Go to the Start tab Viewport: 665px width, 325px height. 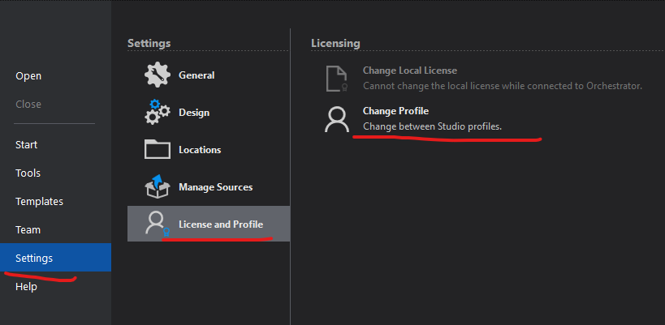click(x=26, y=145)
